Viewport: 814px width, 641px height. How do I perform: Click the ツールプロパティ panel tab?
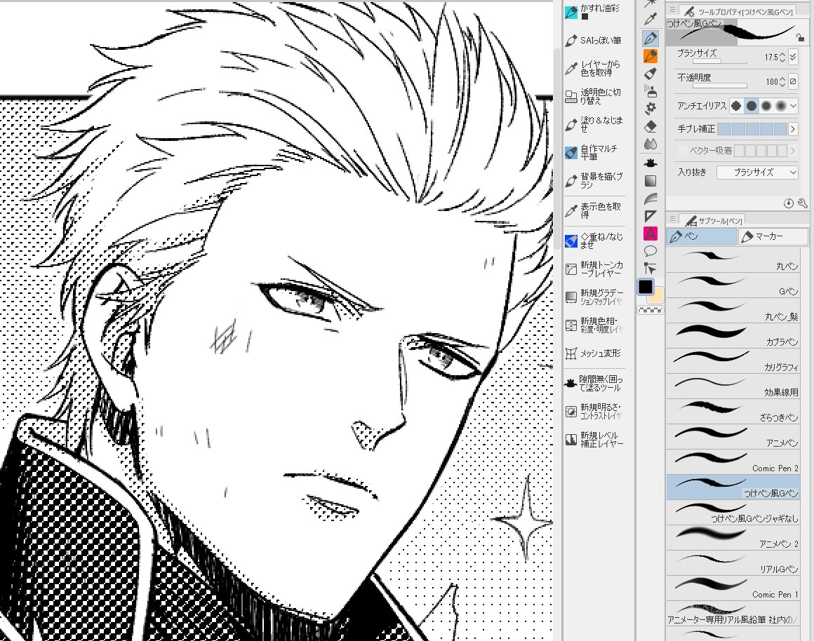tap(739, 11)
